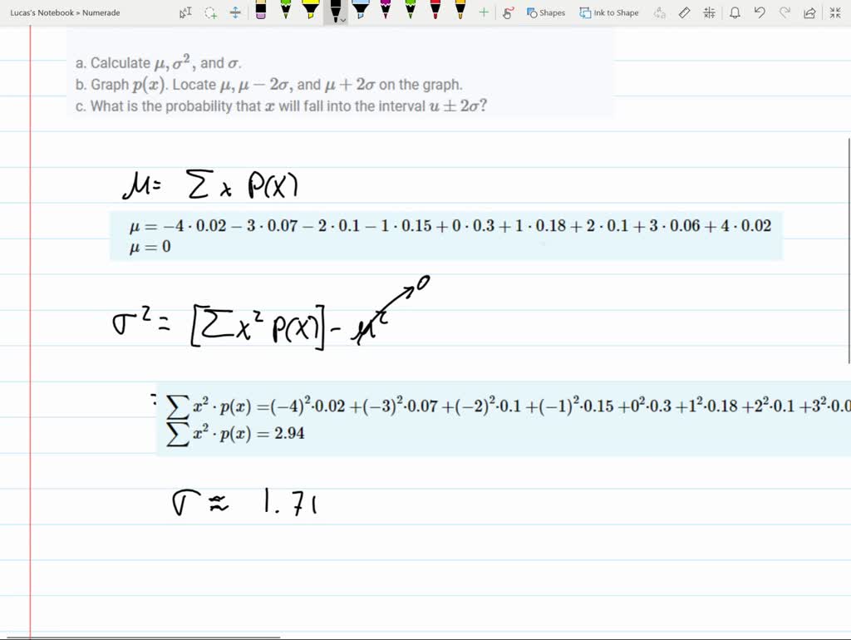
Task: Select the lasso selection tool
Action: [210, 12]
